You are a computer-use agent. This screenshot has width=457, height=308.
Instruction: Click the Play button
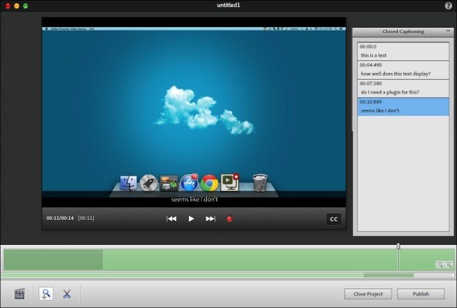191,219
